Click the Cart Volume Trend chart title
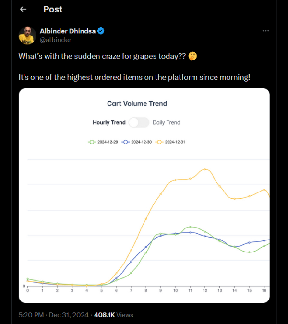The height and width of the screenshot is (324, 288). pos(137,103)
